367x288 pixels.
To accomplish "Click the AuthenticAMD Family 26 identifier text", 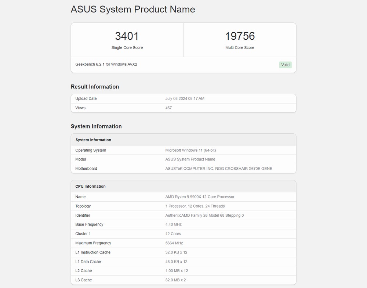I will click(204, 215).
